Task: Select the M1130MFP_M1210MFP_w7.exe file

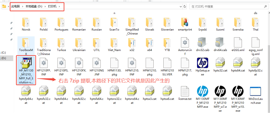Action: pyautogui.click(x=220, y=99)
